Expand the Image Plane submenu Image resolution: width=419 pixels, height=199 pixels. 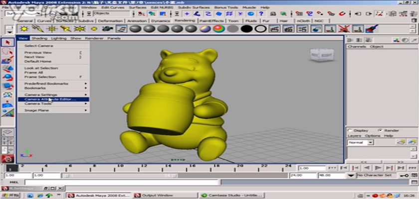(53, 110)
